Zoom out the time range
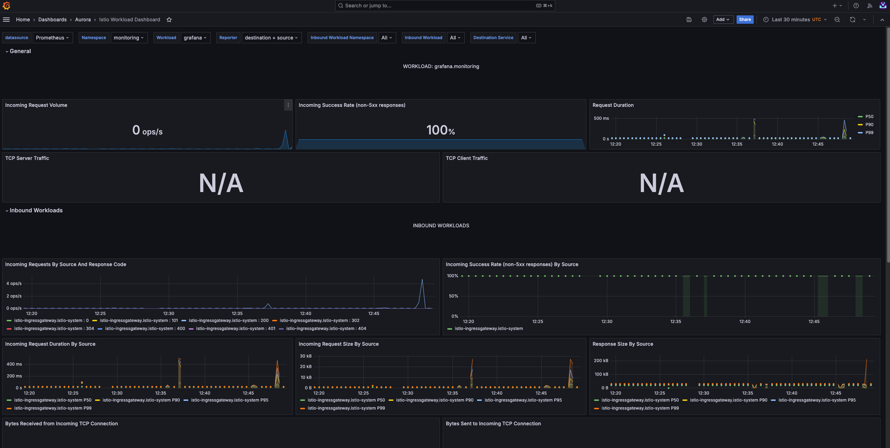The image size is (890, 448). [837, 20]
